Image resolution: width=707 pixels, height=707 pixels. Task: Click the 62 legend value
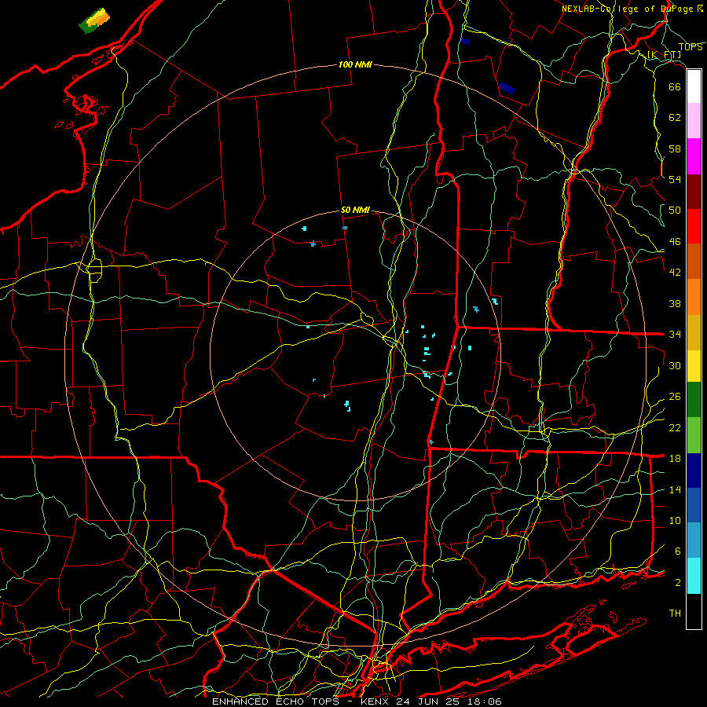click(675, 117)
